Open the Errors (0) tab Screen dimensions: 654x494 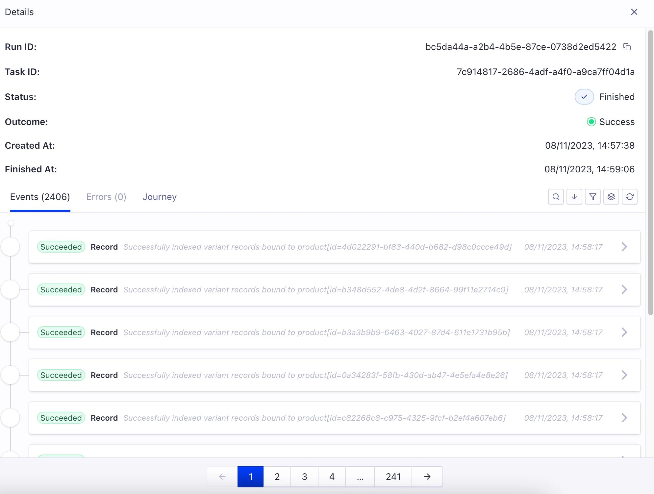106,197
